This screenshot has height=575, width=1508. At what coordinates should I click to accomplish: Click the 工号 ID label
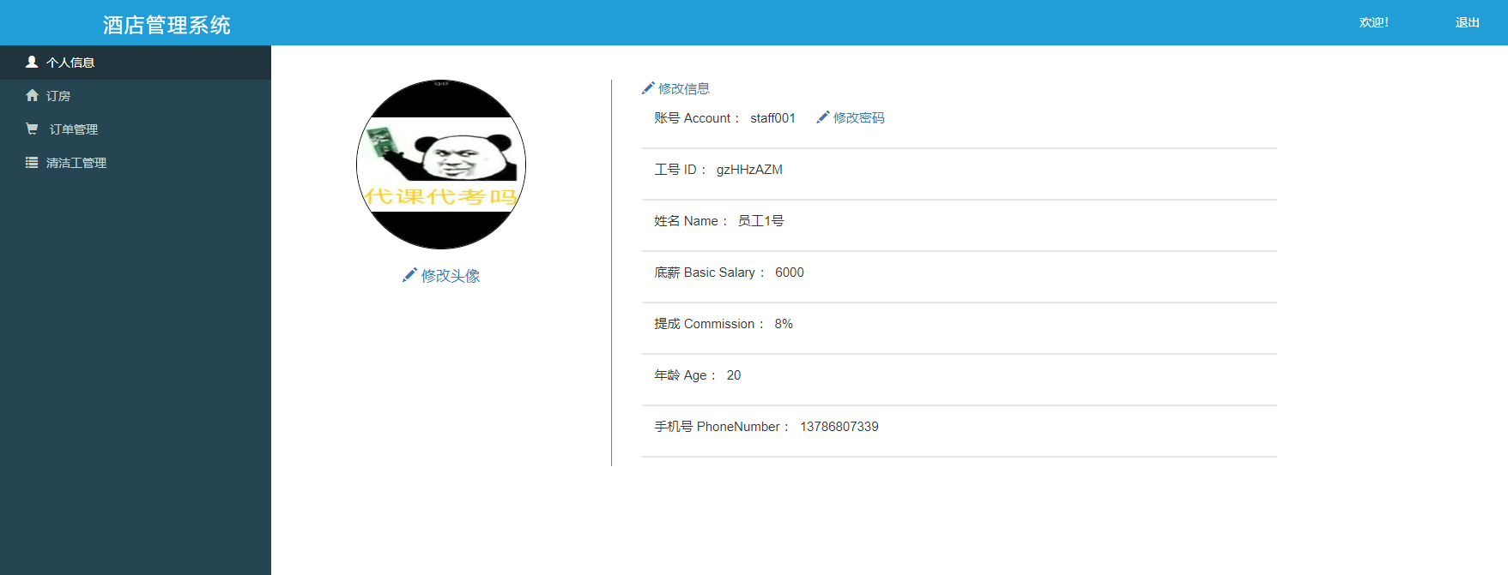679,170
